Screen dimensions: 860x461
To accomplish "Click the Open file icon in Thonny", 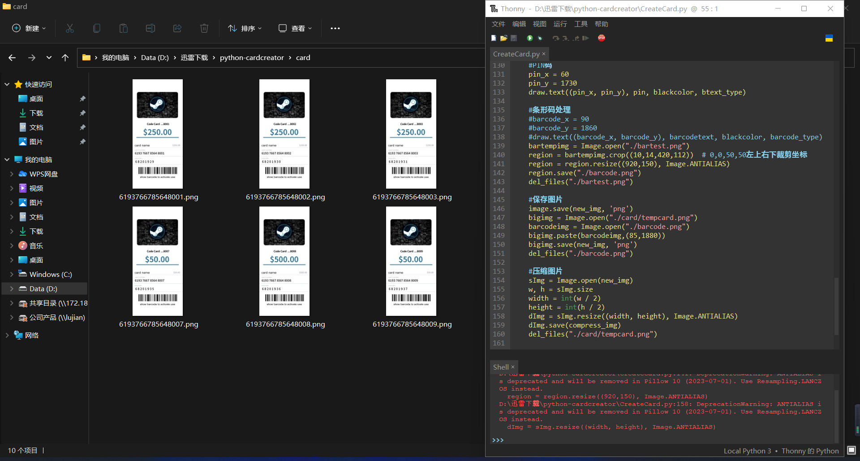I will click(x=504, y=38).
